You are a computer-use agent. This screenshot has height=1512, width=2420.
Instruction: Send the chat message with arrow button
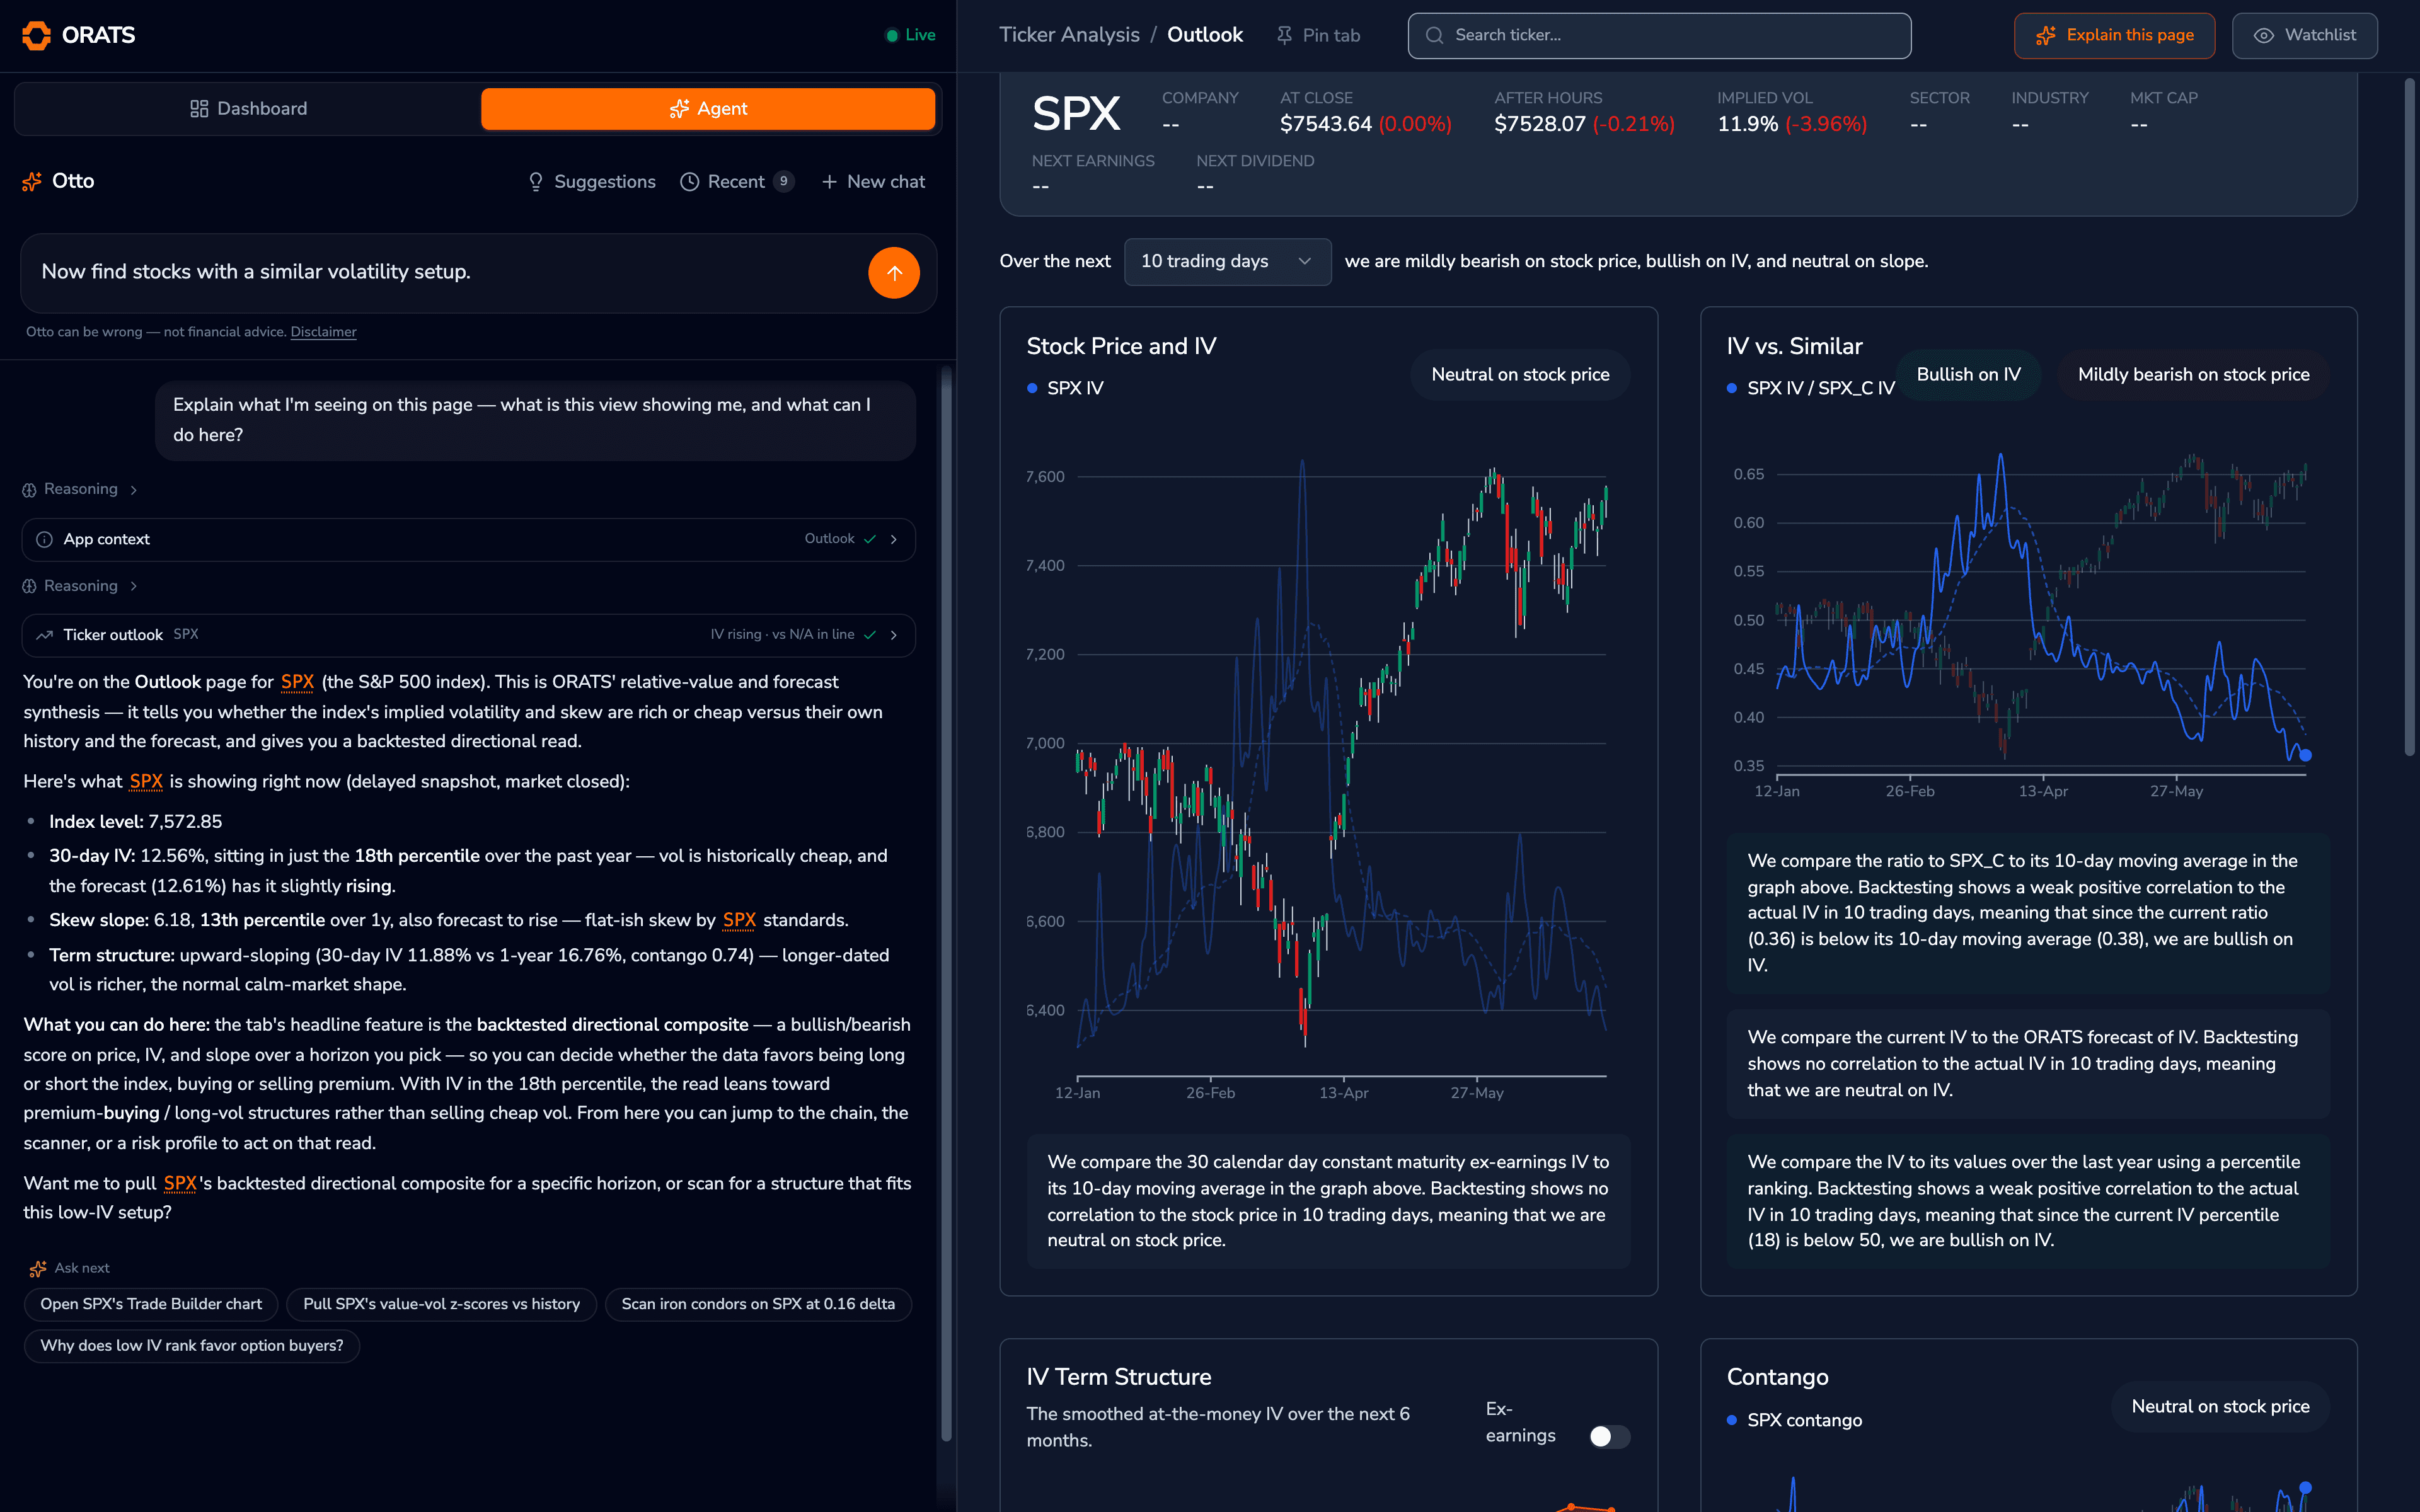[894, 272]
